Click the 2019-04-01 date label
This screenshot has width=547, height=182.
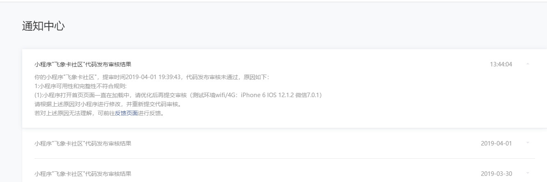tap(496, 143)
